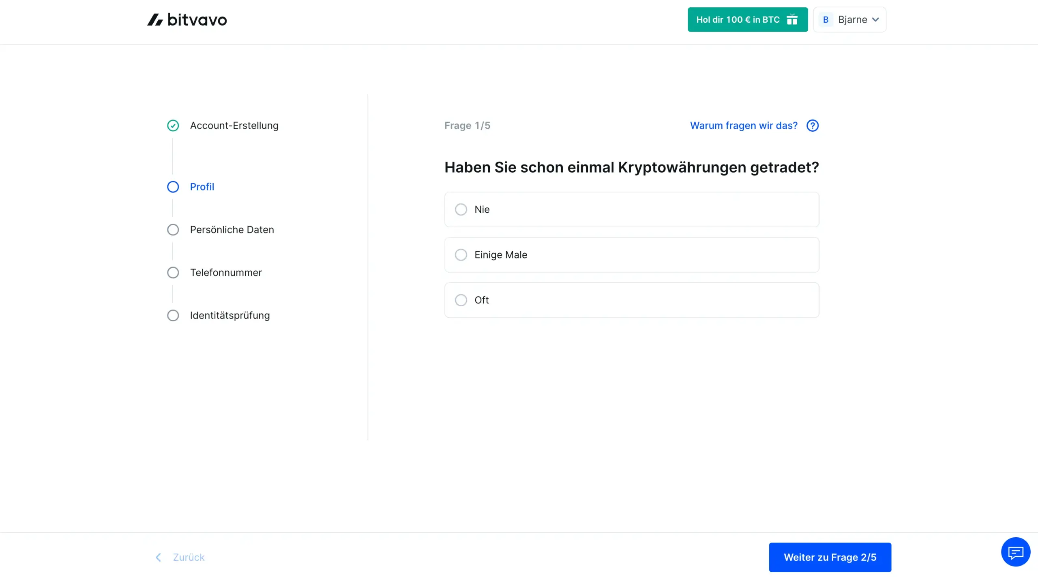Click the Bitvavo logo
The height and width of the screenshot is (577, 1038).
tap(187, 19)
